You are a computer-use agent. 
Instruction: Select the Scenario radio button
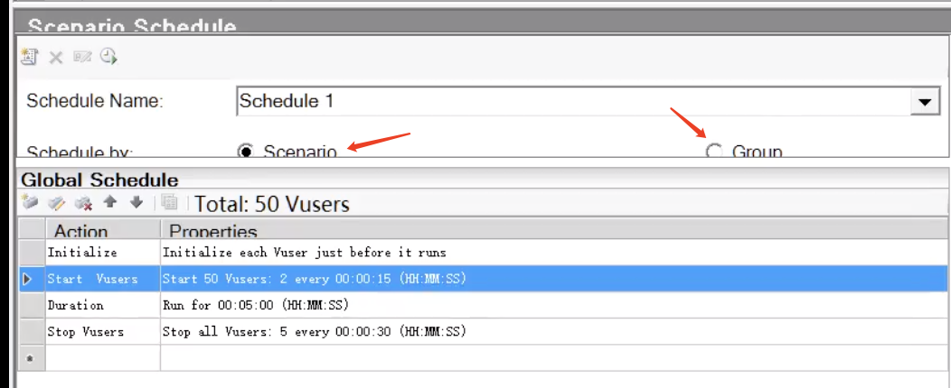(x=246, y=151)
